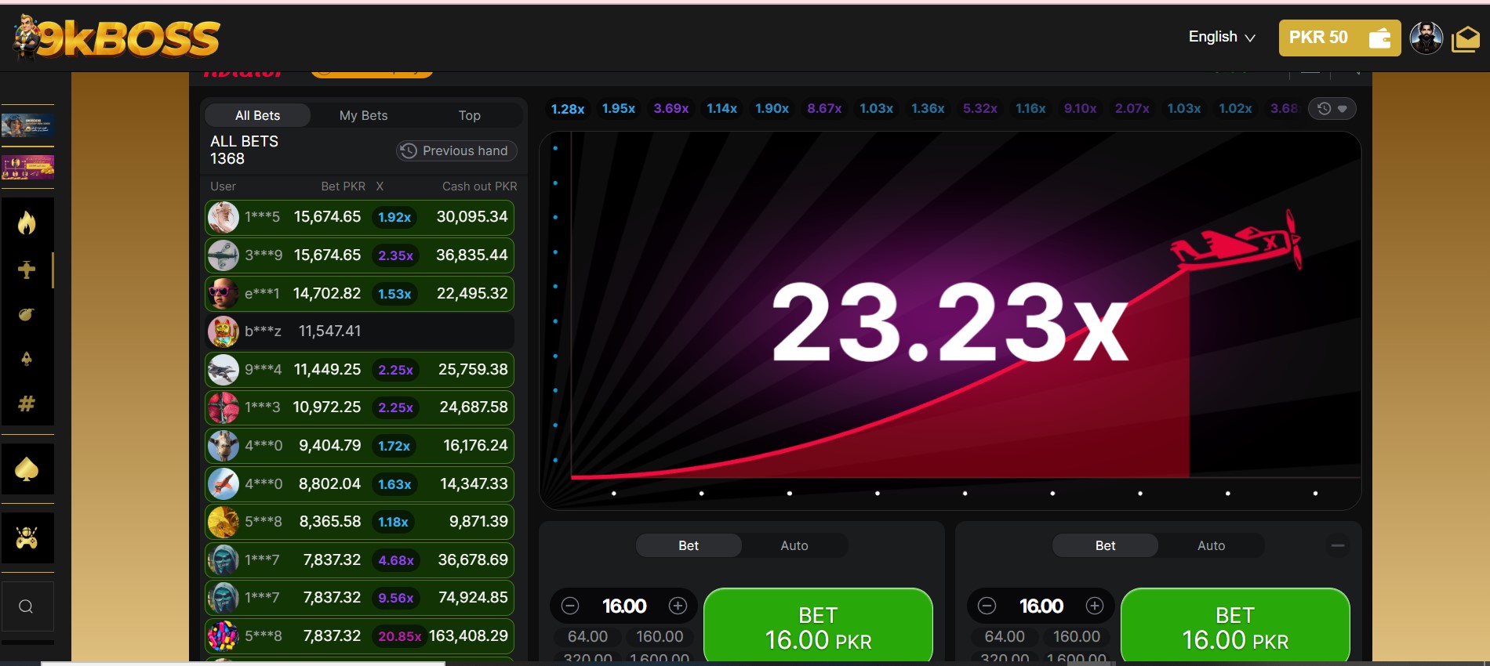Switch to the My Bets tab
Screen dimensions: 1490x666
[x=363, y=115]
